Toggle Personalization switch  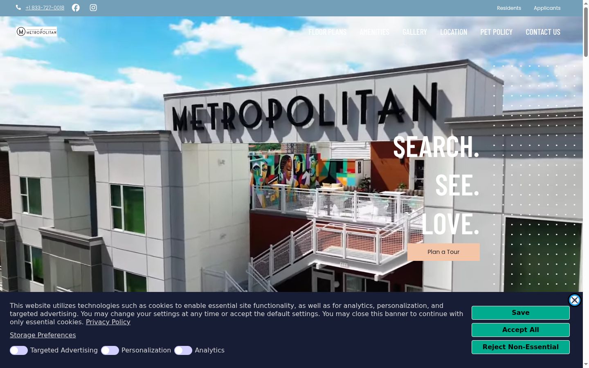(110, 350)
